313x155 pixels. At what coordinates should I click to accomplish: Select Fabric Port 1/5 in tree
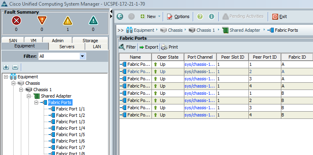coord(71,135)
